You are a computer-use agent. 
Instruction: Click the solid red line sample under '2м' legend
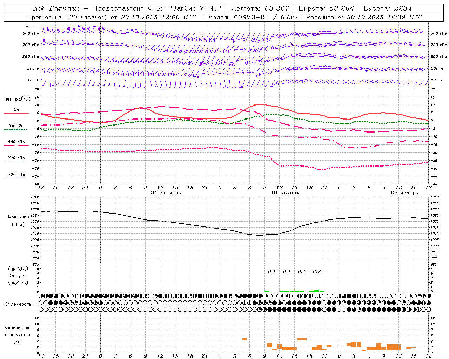(x=16, y=114)
